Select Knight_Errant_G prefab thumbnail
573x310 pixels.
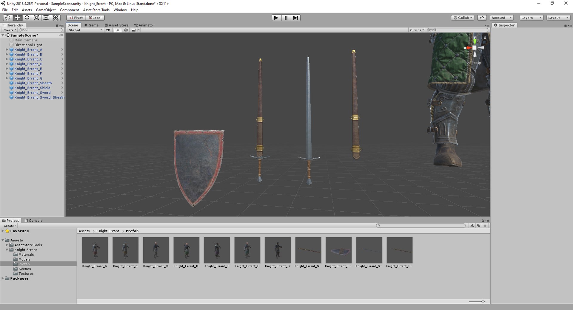pos(278,250)
